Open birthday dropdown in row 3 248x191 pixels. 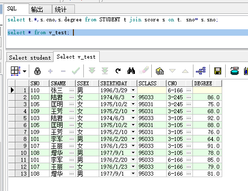click(133, 104)
